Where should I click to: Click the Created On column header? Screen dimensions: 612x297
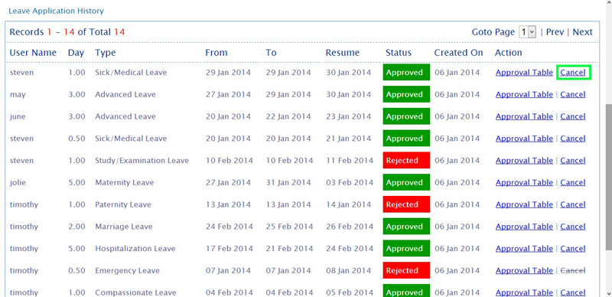point(458,53)
